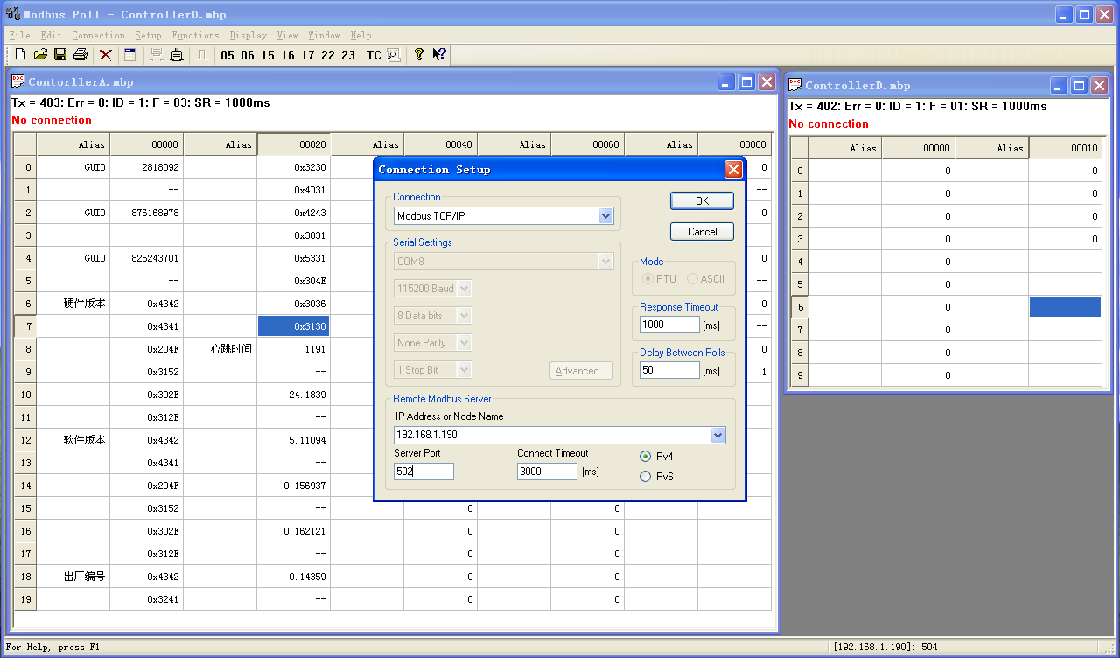This screenshot has width=1120, height=658.
Task: Open the 1 Stop Bit dropdown
Action: (x=465, y=369)
